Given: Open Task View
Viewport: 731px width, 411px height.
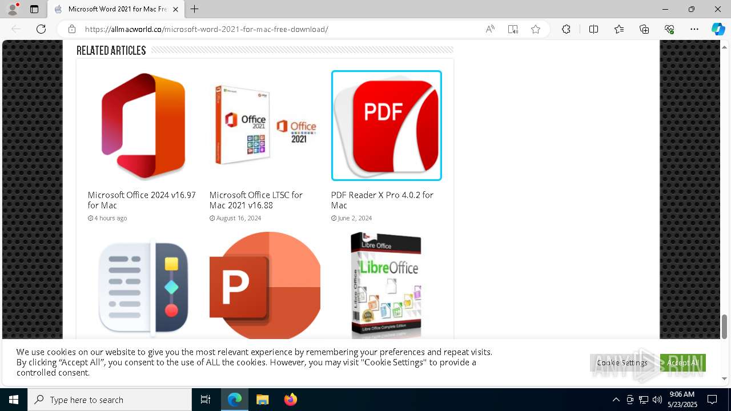Looking at the screenshot, I should (x=206, y=400).
